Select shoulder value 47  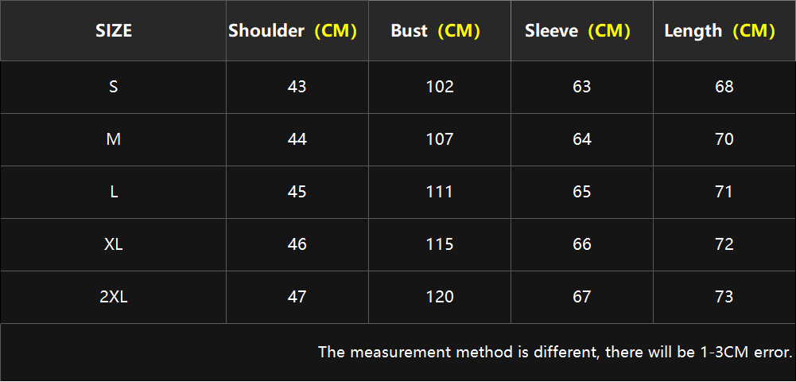[297, 297]
